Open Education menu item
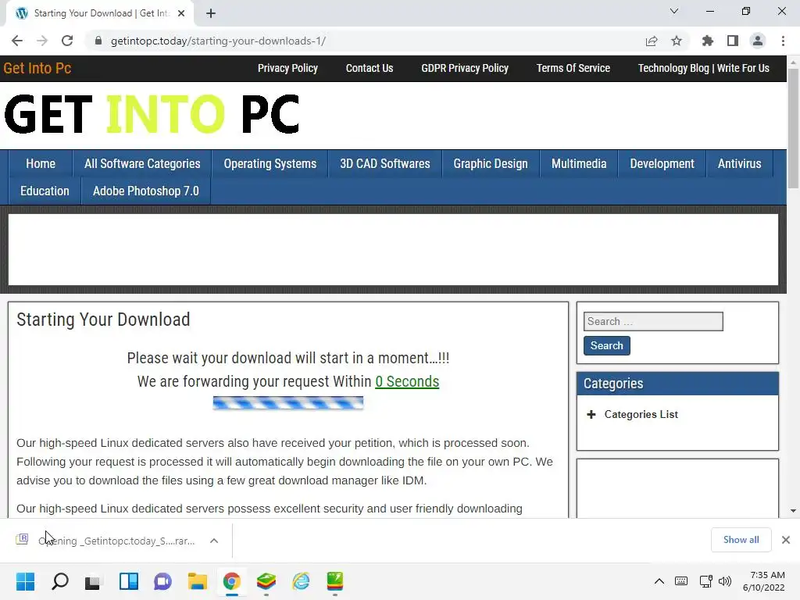Viewport: 800px width, 600px height. pyautogui.click(x=45, y=191)
